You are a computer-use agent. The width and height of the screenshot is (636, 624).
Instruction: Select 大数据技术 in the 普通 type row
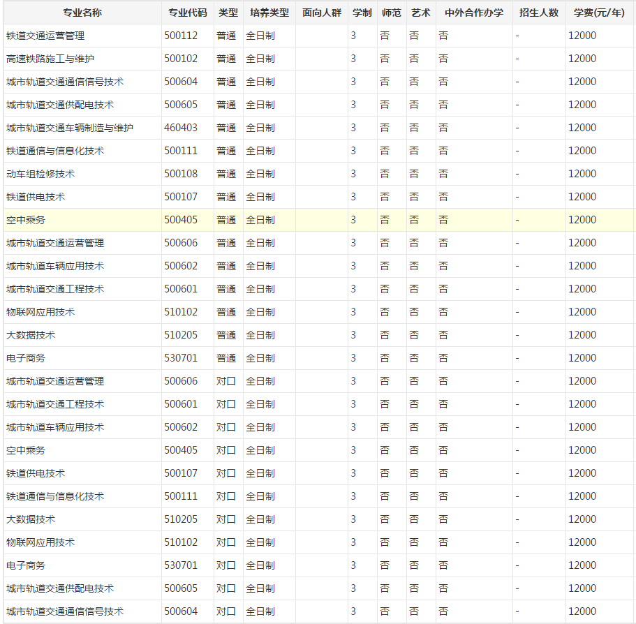click(31, 335)
